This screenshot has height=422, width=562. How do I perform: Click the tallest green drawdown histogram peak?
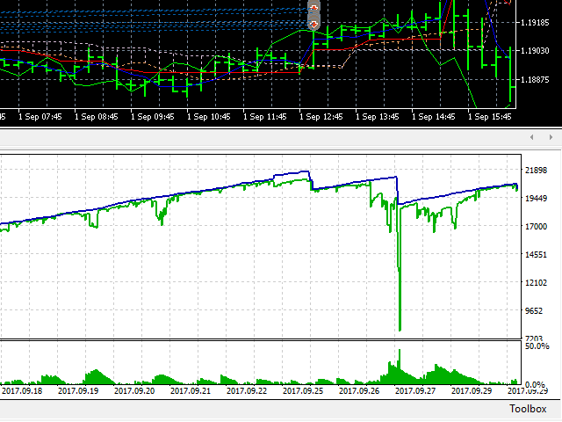click(x=399, y=352)
